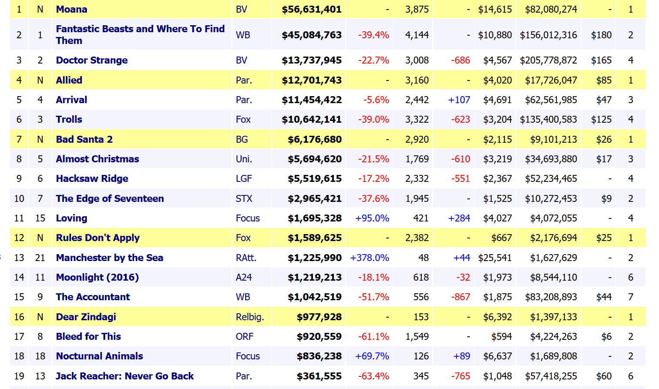Open the Loving movie link
Viewport: 659px width, 389px height.
(71, 218)
